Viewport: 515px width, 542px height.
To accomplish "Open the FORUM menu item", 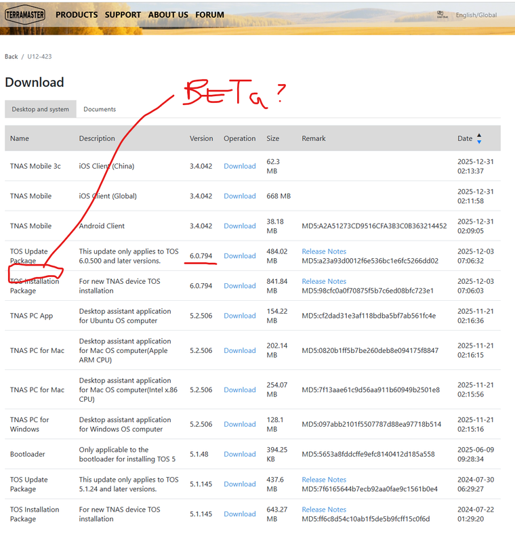I will 209,15.
